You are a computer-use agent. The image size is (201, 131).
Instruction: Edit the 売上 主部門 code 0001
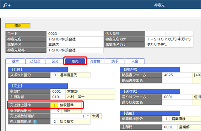58,92
